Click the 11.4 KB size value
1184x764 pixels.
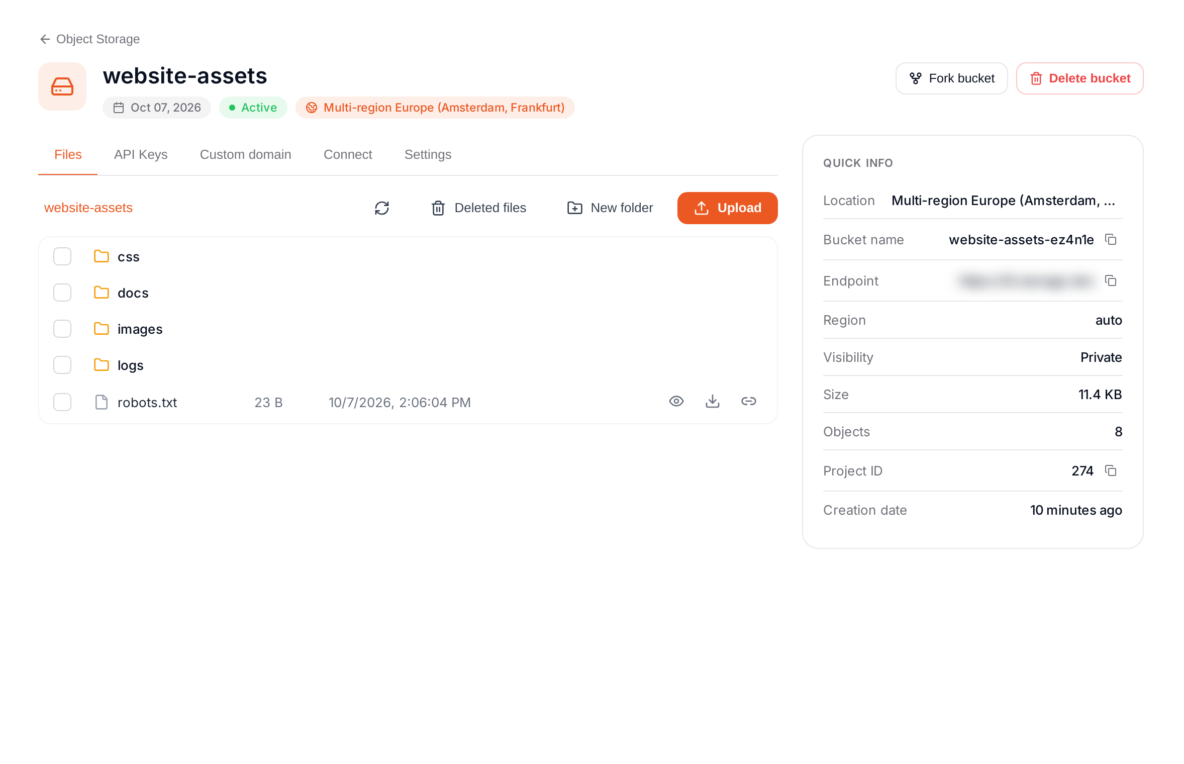pyautogui.click(x=1100, y=395)
